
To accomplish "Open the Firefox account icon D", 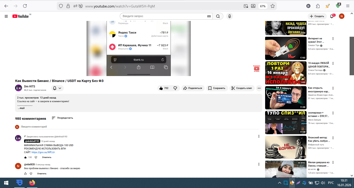I will (x=308, y=6).
